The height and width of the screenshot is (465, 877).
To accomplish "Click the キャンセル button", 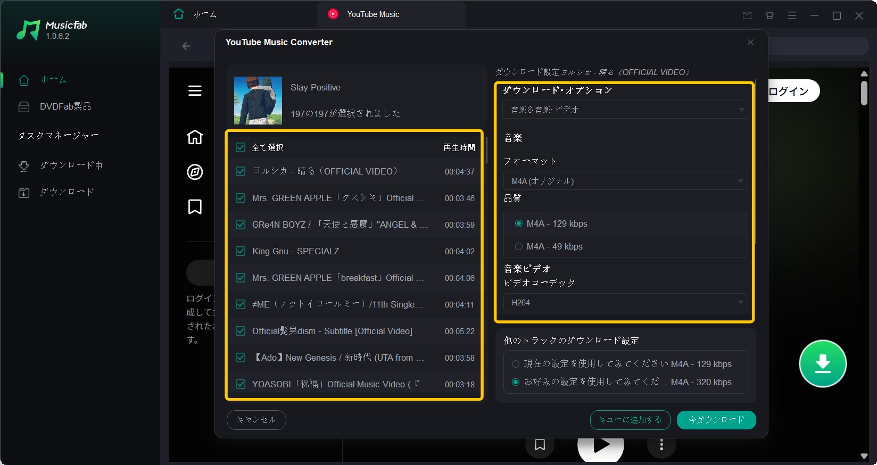I will 257,420.
